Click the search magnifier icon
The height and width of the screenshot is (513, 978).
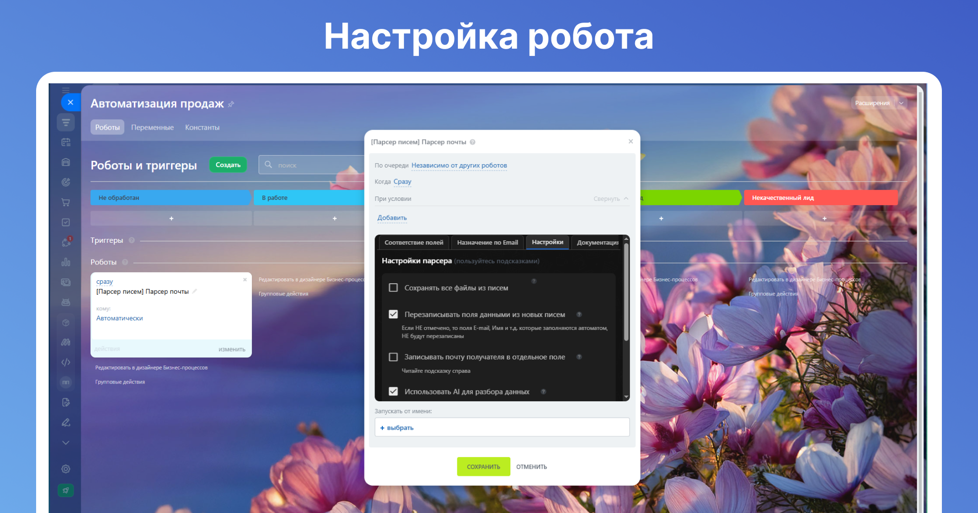point(268,165)
